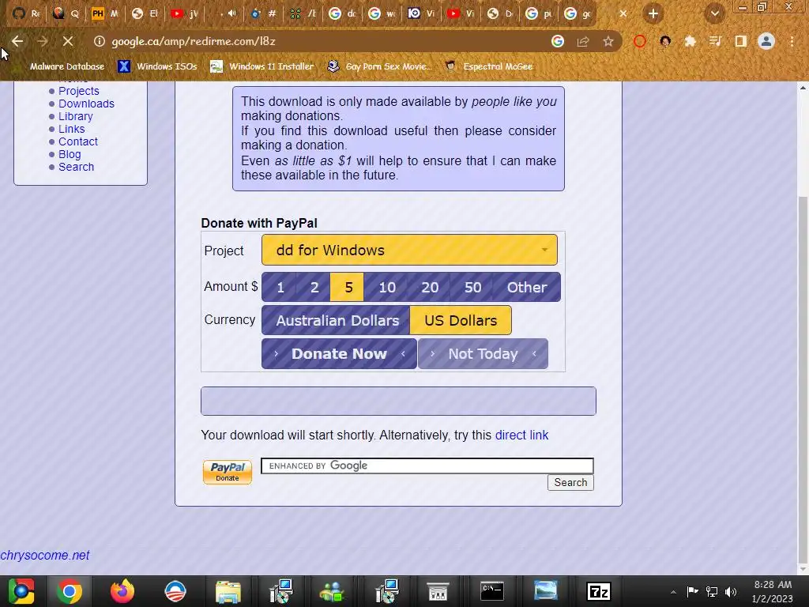Switch to the tab playing audio
Viewport: 809px width, 607px height.
(224, 13)
